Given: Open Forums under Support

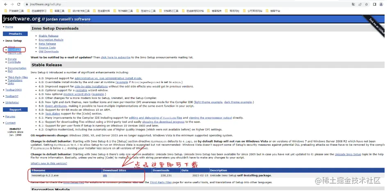Looking at the screenshot, I should 10,117.
